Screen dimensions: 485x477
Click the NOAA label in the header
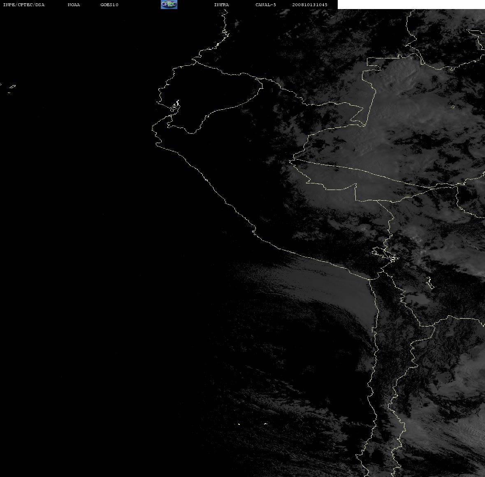[x=74, y=5]
